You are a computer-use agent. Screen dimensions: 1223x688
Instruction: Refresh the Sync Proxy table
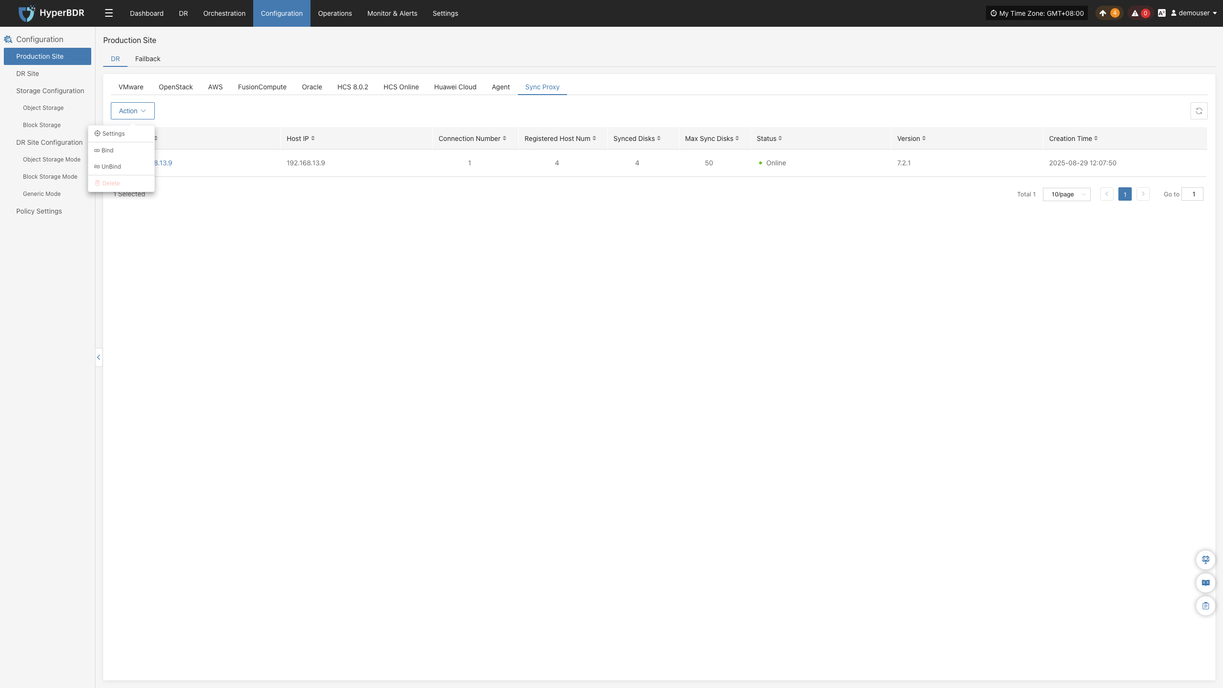point(1199,111)
